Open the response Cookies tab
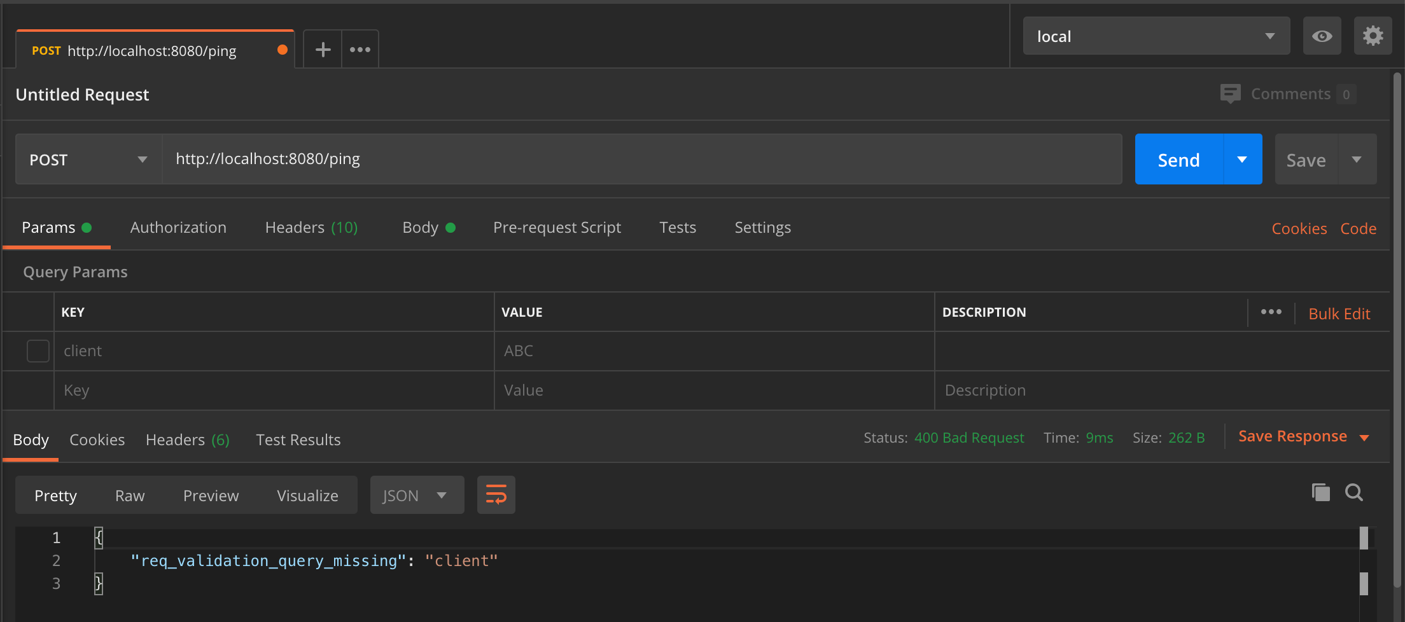 point(97,440)
